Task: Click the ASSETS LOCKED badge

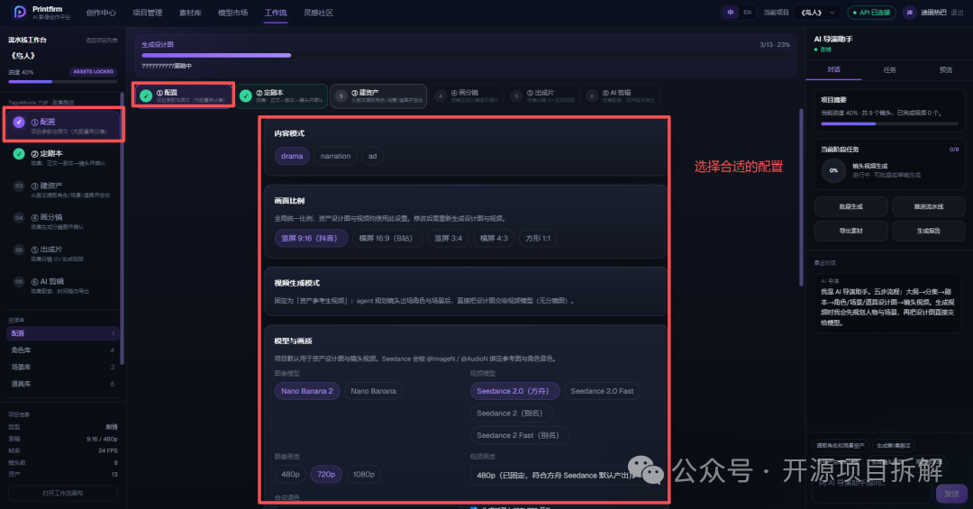Action: 93,72
